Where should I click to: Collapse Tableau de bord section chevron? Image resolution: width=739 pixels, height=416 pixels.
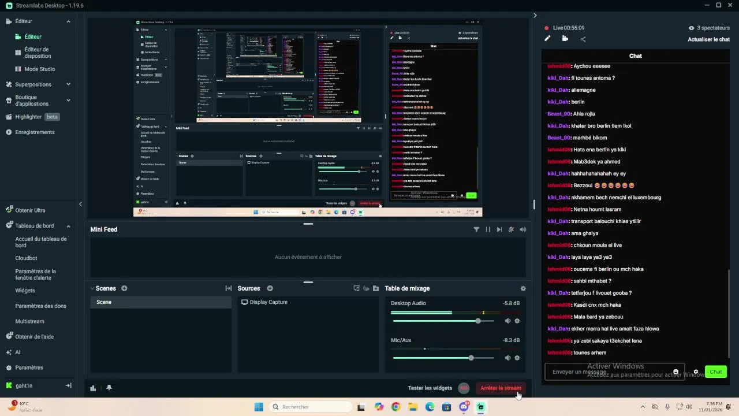[68, 226]
